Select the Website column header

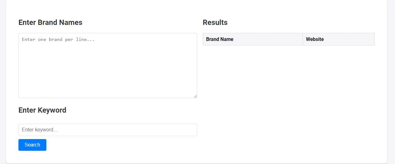pyautogui.click(x=338, y=39)
